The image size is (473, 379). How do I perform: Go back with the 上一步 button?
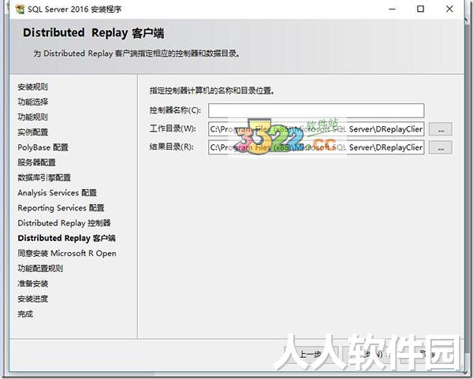[311, 355]
